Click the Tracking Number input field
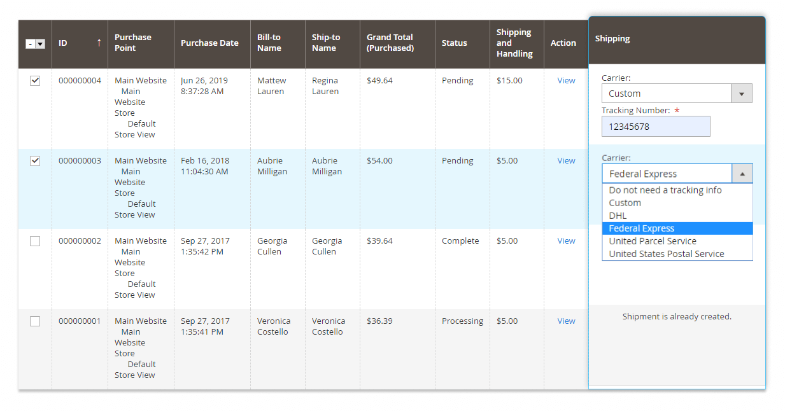Image resolution: width=785 pixels, height=411 pixels. click(655, 127)
